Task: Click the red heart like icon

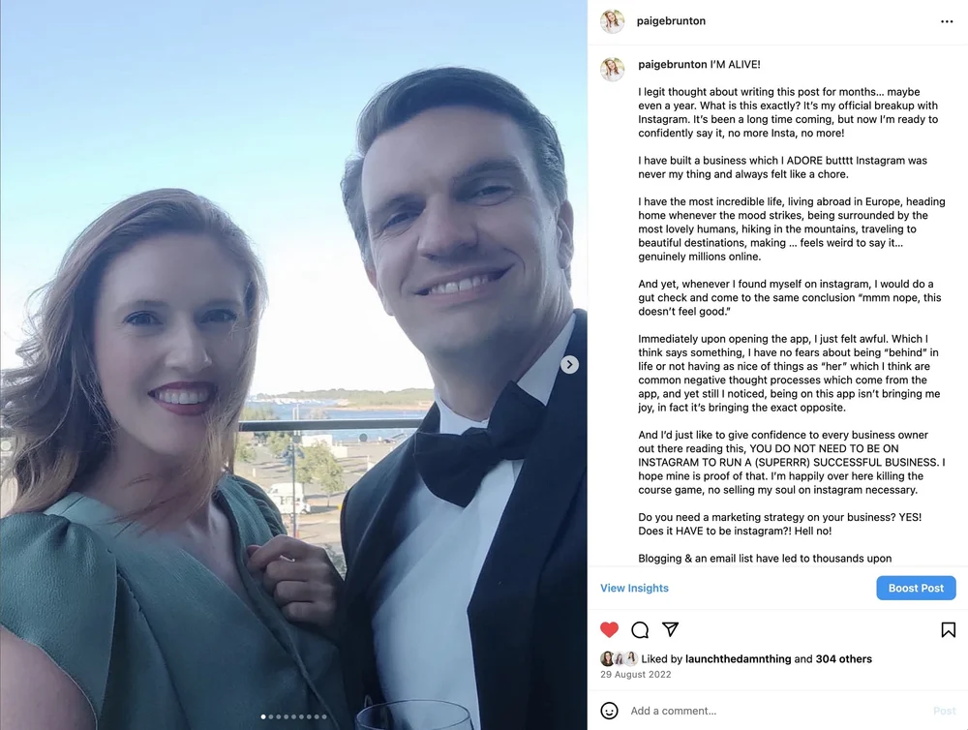Action: [609, 629]
